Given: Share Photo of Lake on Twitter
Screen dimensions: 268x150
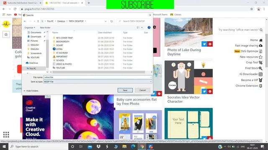Looking at the screenshot, I should [204, 44].
